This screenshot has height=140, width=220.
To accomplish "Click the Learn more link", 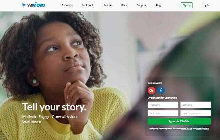I will point(31,121).
